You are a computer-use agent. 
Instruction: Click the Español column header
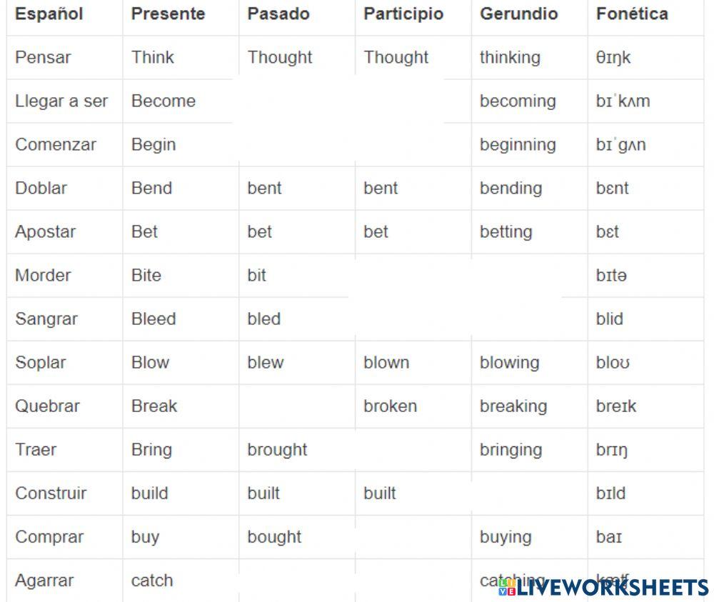pos(49,14)
